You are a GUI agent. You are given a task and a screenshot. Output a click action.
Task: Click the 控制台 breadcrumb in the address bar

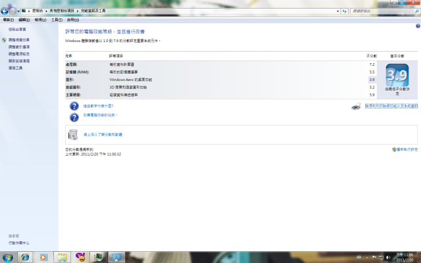(x=37, y=11)
